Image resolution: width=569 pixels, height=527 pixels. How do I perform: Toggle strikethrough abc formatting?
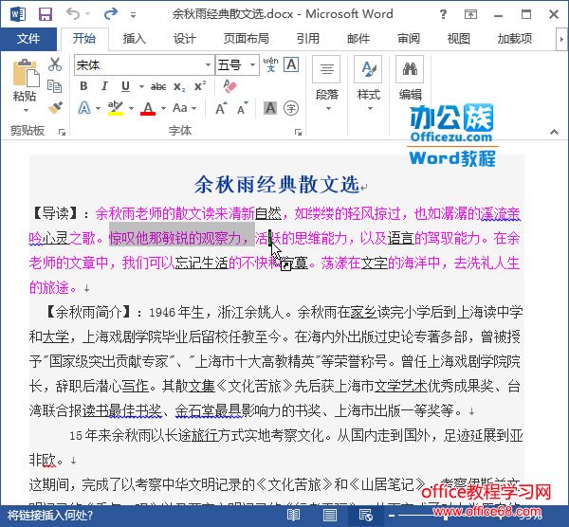pos(158,86)
